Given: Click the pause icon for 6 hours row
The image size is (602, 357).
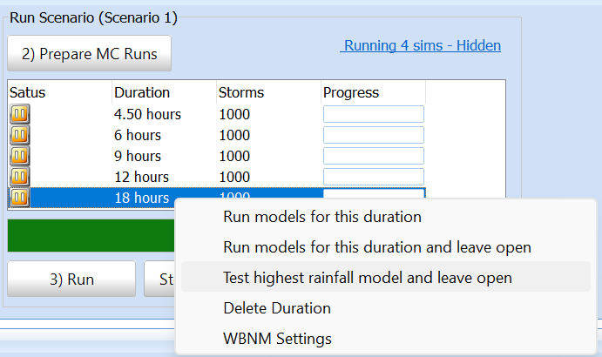Looking at the screenshot, I should coord(19,135).
